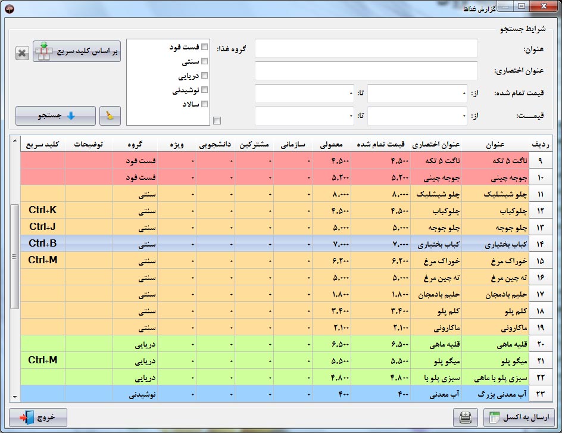This screenshot has height=433, width=562.
Task: Click the قیمت تمام شده column header
Action: (381, 144)
